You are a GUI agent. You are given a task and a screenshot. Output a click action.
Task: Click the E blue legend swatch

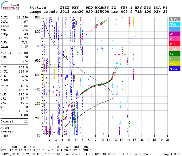click(175, 29)
